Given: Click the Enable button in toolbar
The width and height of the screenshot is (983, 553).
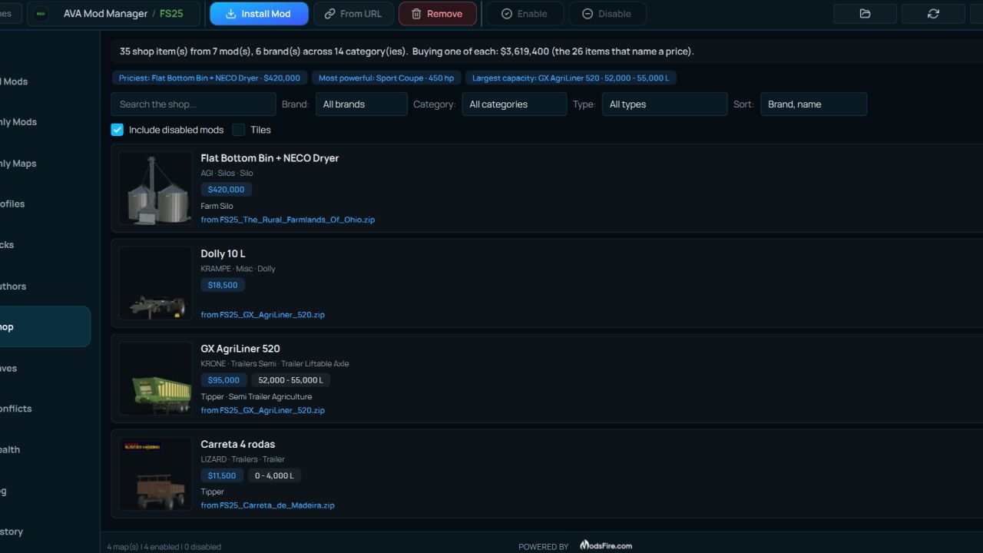Looking at the screenshot, I should click(x=524, y=14).
